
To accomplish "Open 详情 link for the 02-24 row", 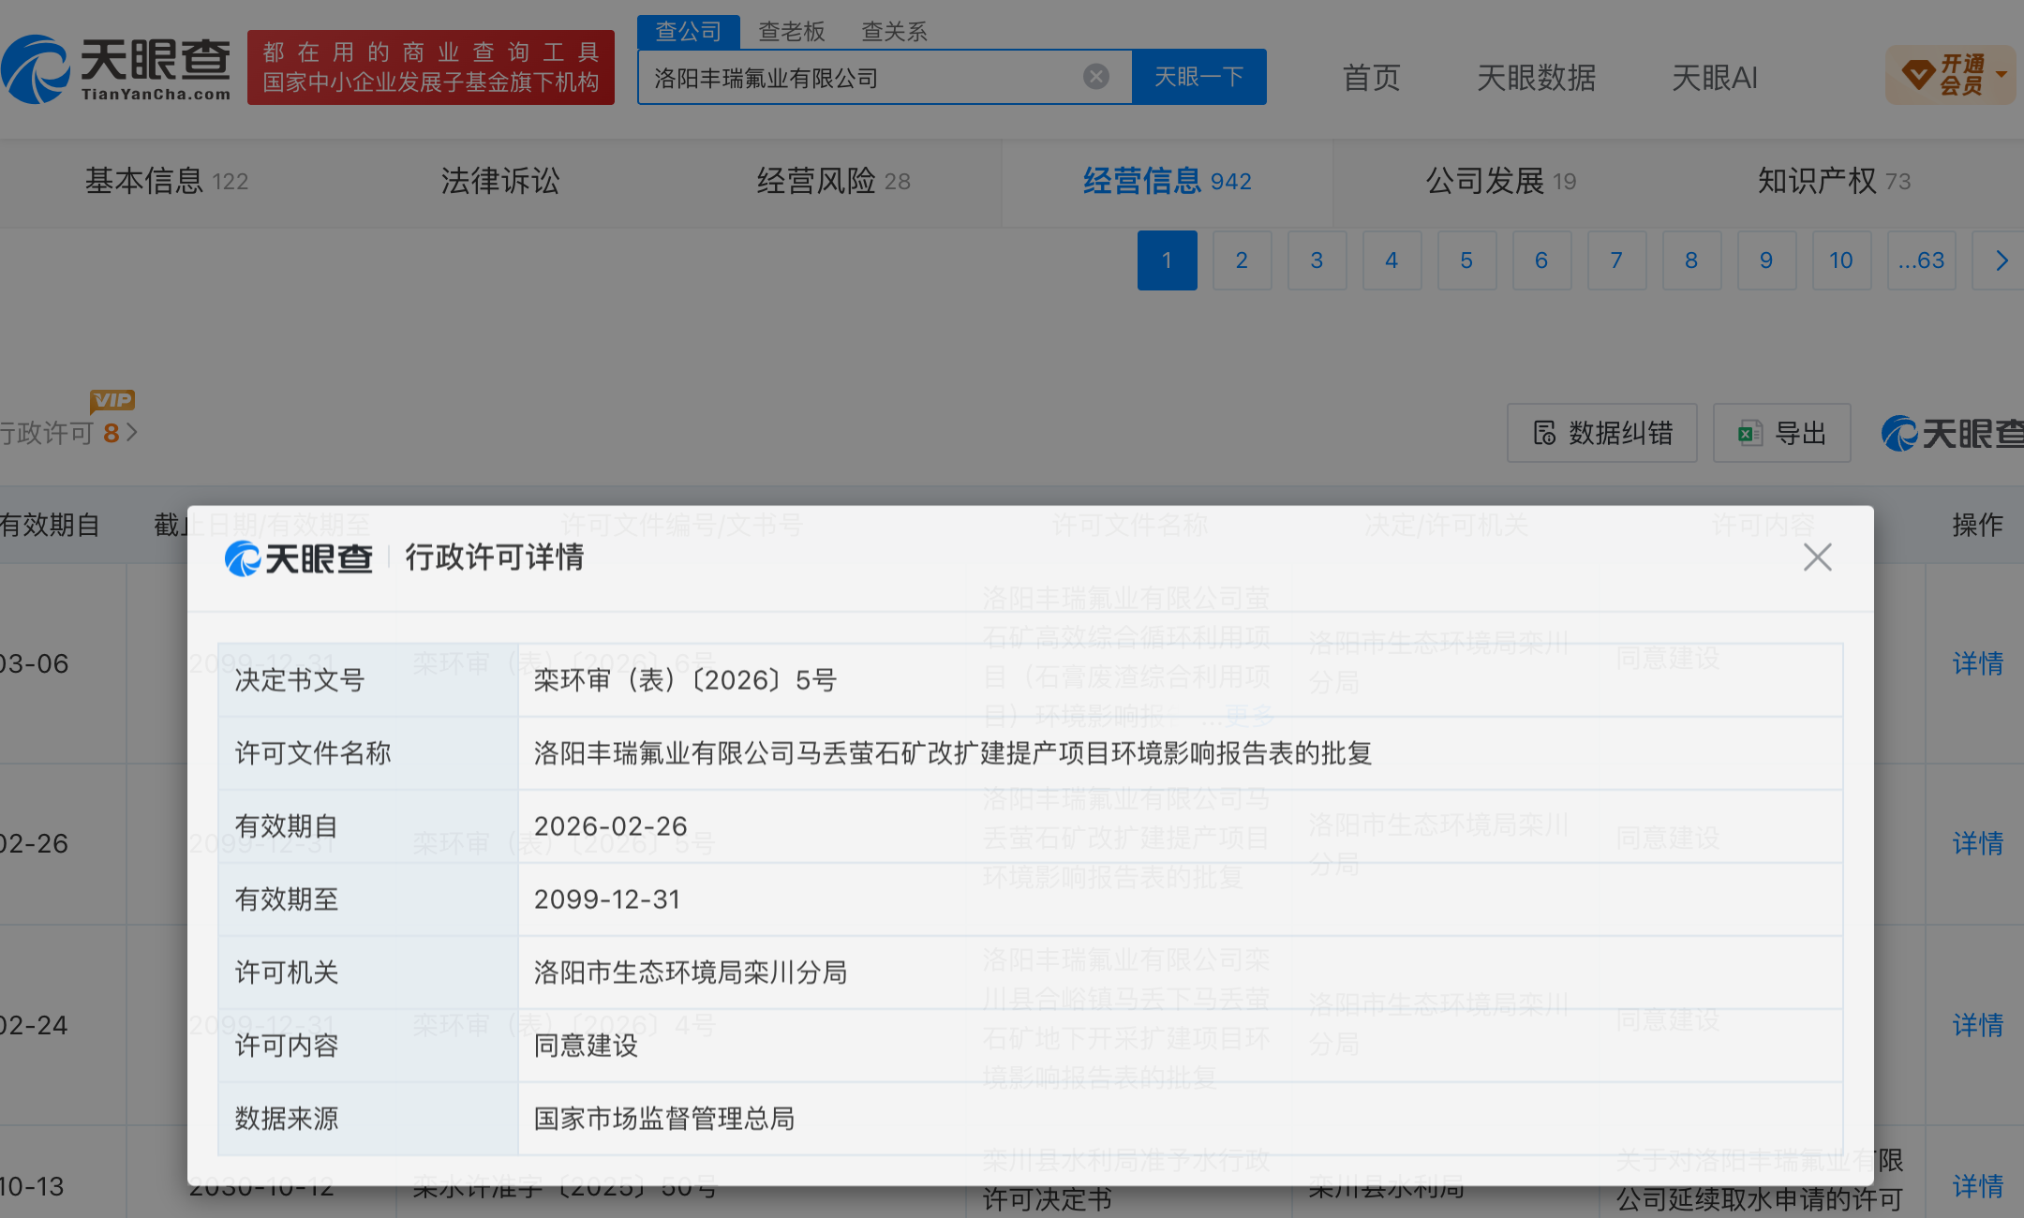I will tap(1977, 1025).
